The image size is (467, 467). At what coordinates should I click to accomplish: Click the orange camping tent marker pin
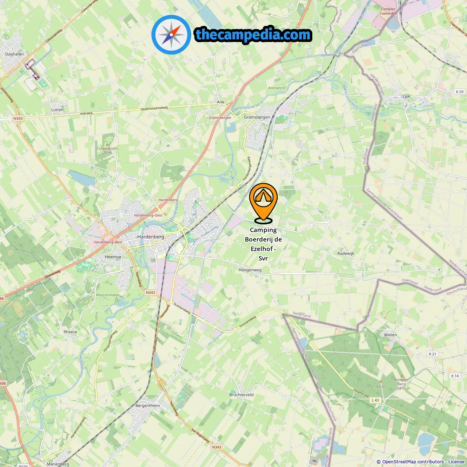263,203
